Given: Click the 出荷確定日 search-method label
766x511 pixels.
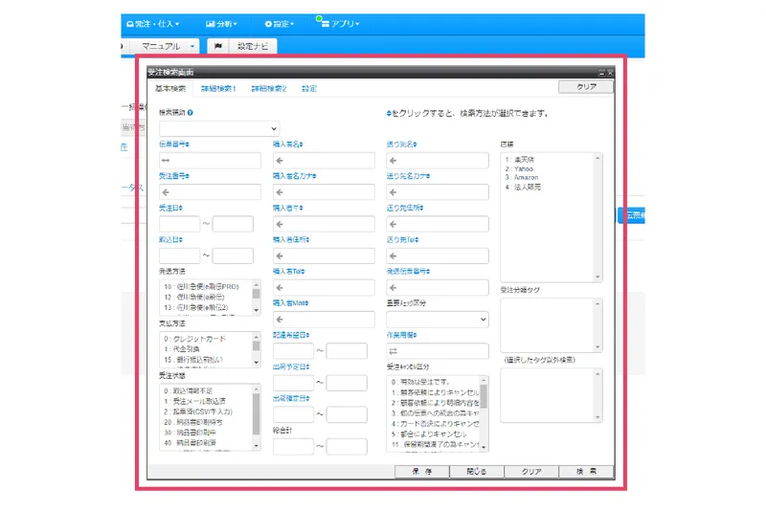Looking at the screenshot, I should tap(291, 399).
